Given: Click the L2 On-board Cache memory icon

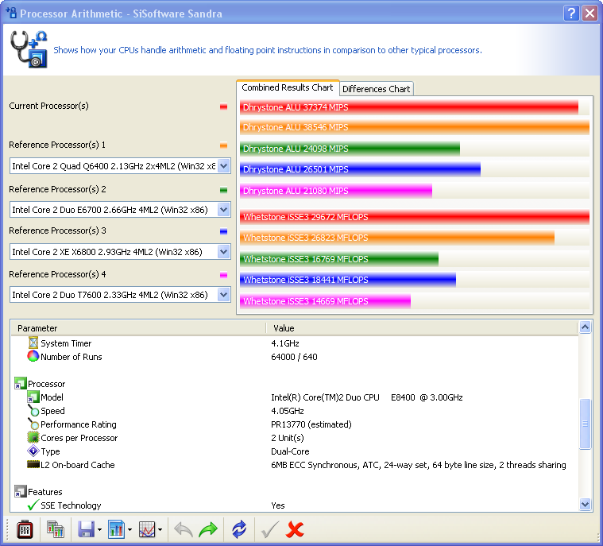Looking at the screenshot, I should coord(33,464).
